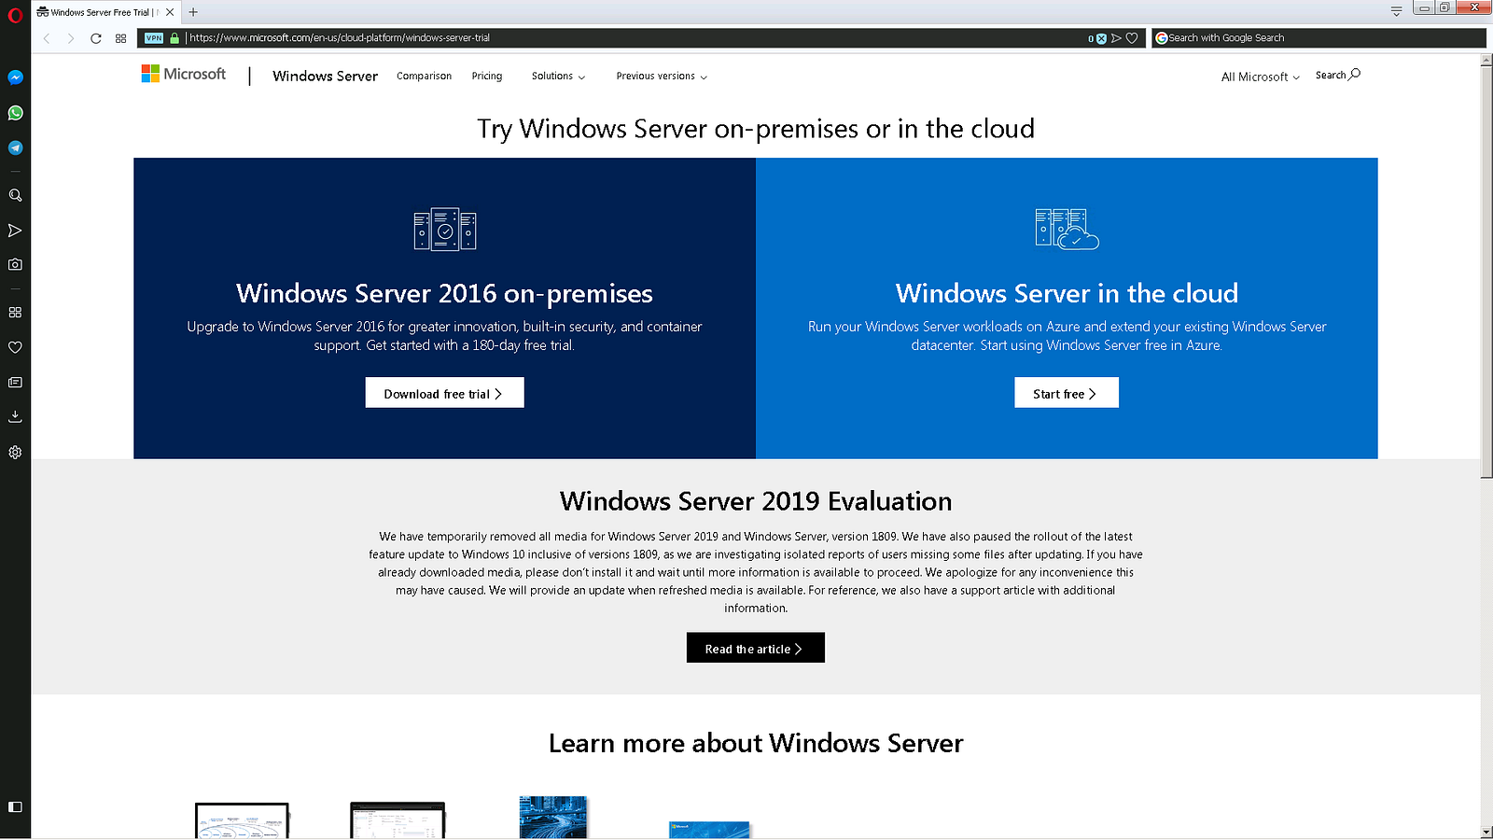Open Speed Dial from the sidebar grid icon
The image size is (1493, 840).
(x=15, y=313)
